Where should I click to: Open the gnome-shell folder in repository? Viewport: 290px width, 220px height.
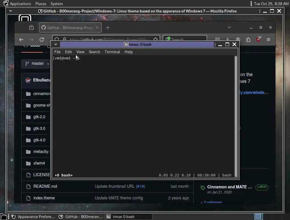pyautogui.click(x=42, y=105)
